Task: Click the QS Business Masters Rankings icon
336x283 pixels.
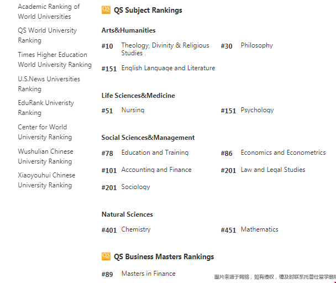Action: pyautogui.click(x=106, y=256)
